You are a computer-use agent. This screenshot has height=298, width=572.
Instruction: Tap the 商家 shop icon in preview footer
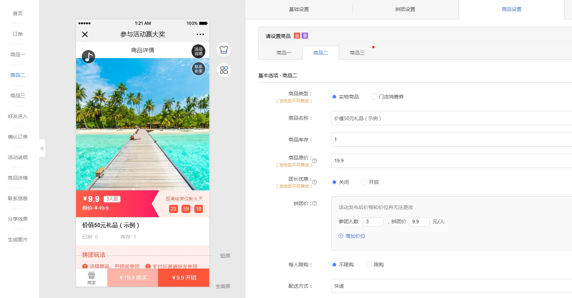tap(92, 278)
